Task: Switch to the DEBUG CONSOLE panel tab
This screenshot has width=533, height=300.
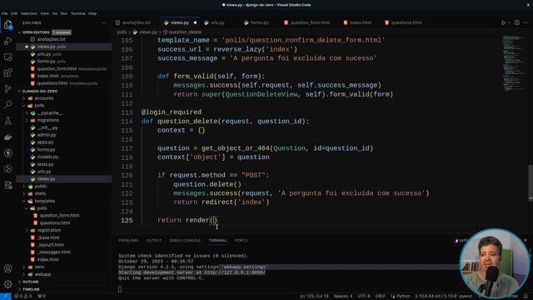Action: [x=185, y=241]
